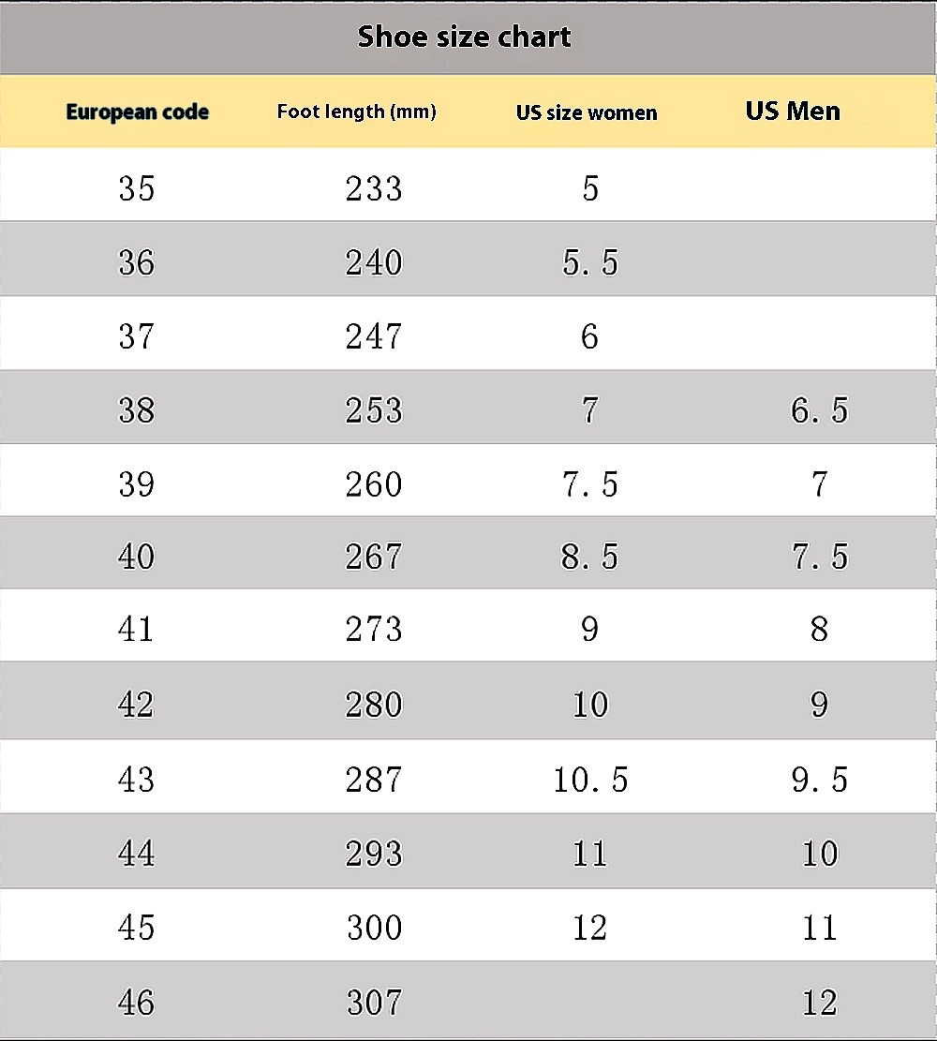Click the foot length 300 cell
The height and width of the screenshot is (1041, 937).
[x=374, y=928]
